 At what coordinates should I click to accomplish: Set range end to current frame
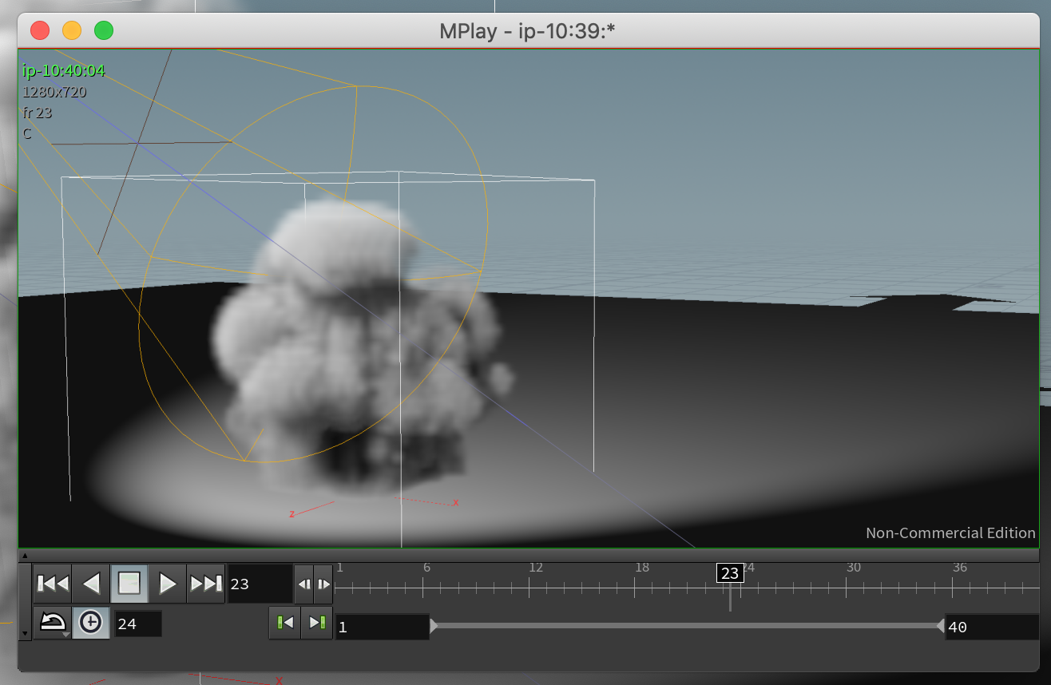(x=317, y=623)
